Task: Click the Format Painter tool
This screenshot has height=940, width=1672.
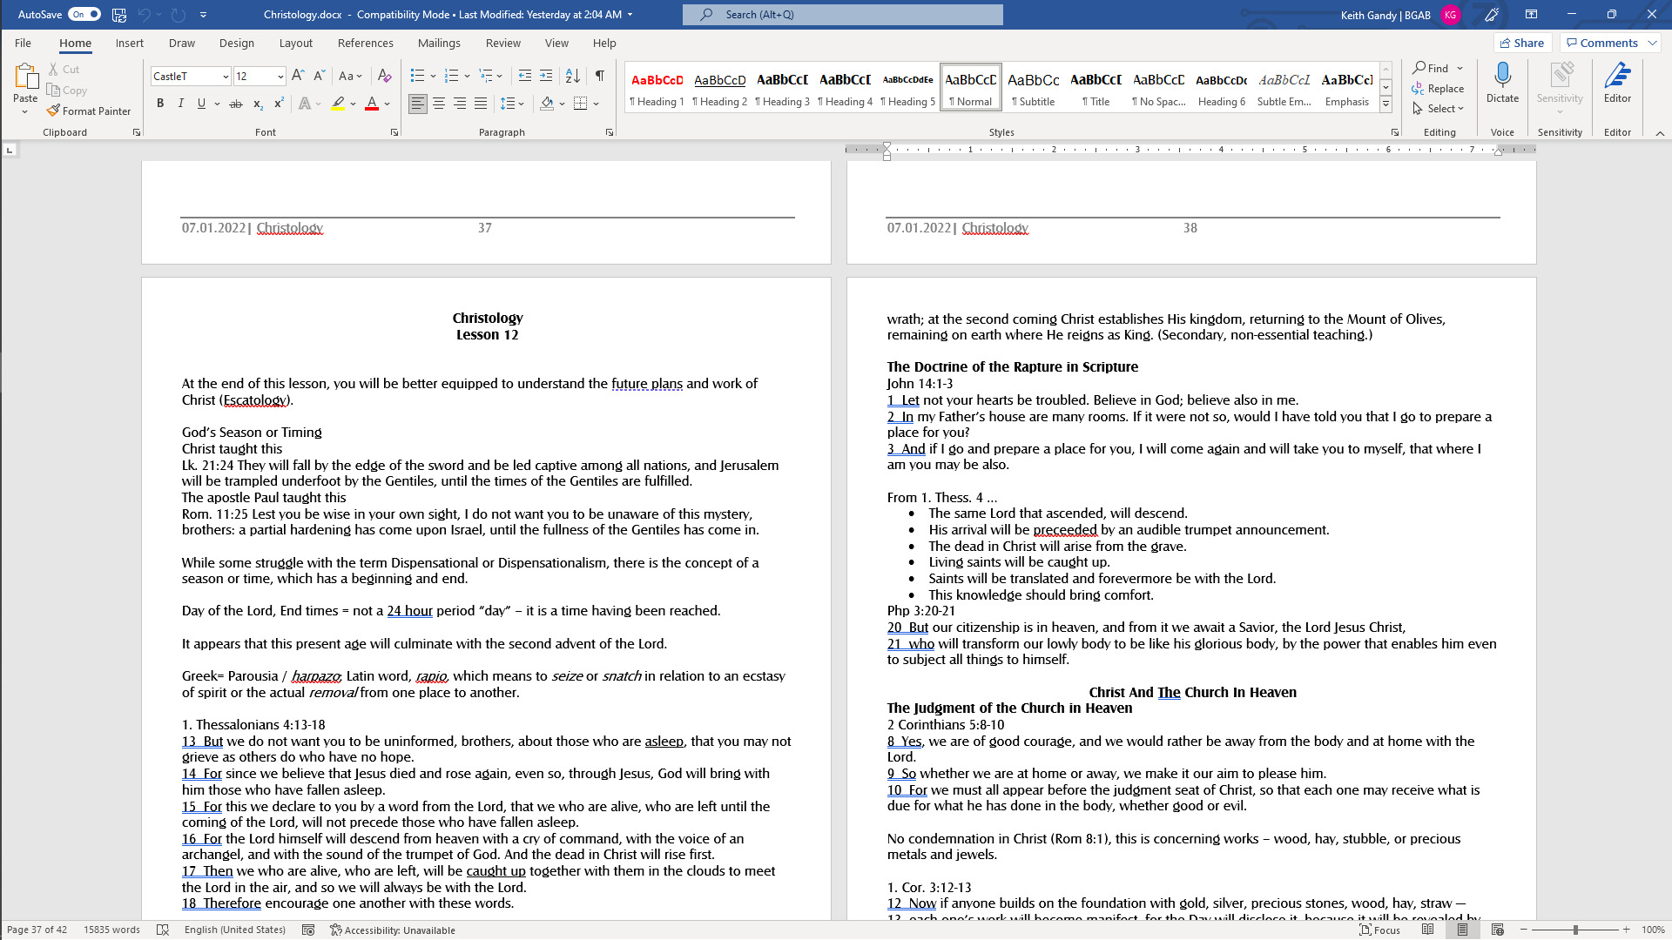Action: point(89,111)
